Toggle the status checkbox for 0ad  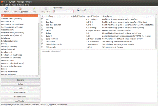[42, 19]
